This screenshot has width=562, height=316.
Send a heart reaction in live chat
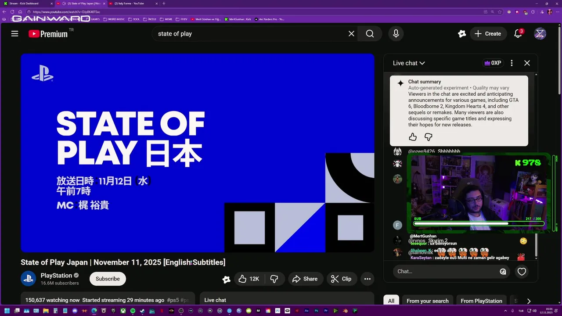(522, 272)
